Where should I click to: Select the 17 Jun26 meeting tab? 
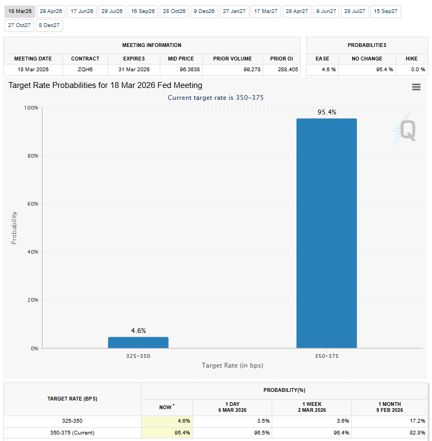(82, 11)
